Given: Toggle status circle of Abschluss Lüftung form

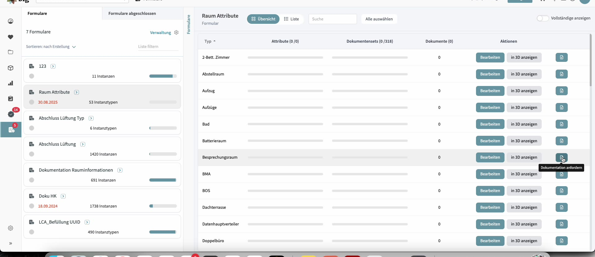Looking at the screenshot, I should tap(32, 154).
